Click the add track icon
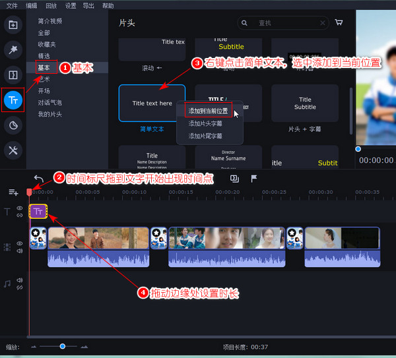396x358 pixels. (13, 193)
